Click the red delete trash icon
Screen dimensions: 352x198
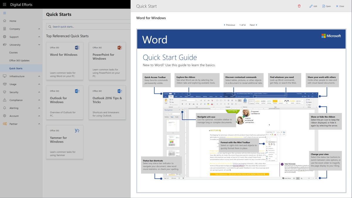[x=299, y=6]
